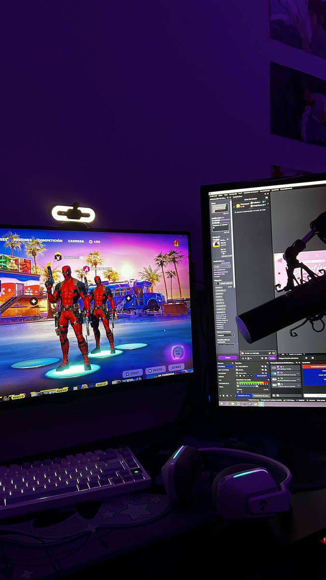Click the plus invite slot near the blue bus
326x580 pixels.
pos(128,298)
